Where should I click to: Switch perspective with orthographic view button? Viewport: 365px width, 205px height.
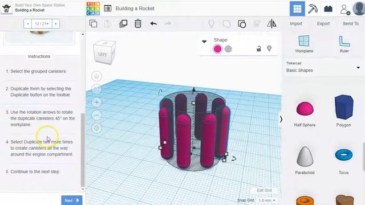(x=96, y=128)
